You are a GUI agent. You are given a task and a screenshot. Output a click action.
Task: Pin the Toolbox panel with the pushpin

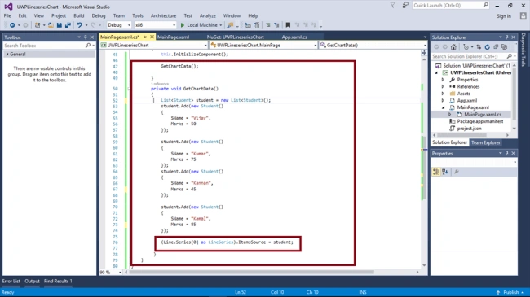click(85, 37)
